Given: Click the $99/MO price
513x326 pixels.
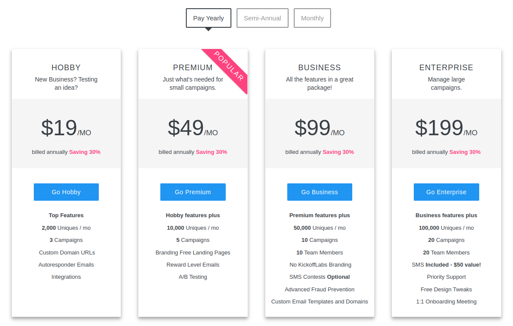Looking at the screenshot, I should click(x=320, y=128).
